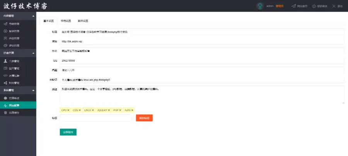Click the empty tag input field
The width and height of the screenshot is (348, 156).
(96, 118)
